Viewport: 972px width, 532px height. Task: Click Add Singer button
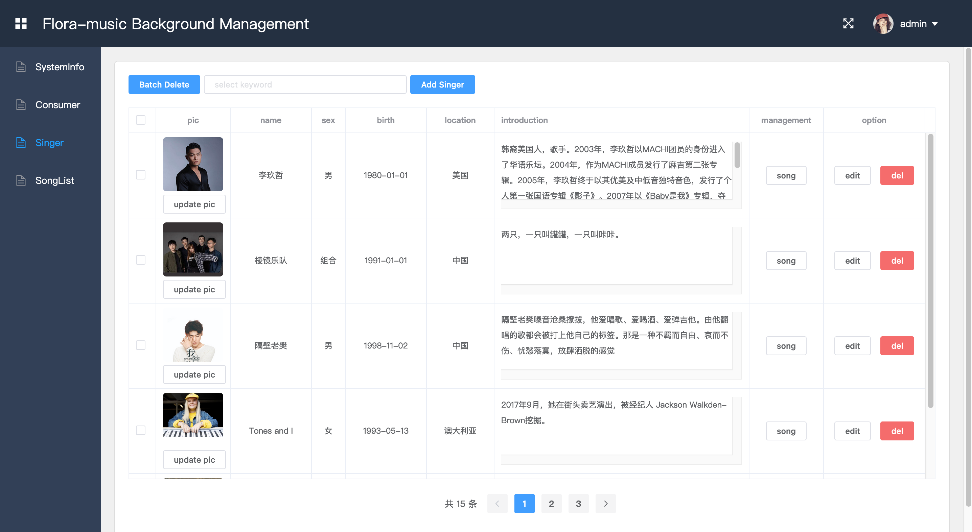coord(442,84)
